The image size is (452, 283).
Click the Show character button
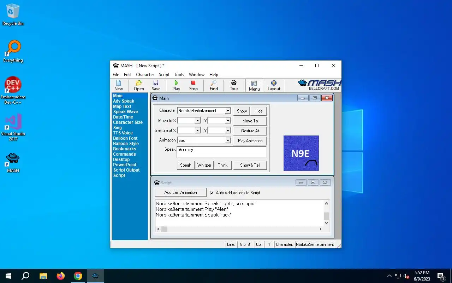point(242,111)
